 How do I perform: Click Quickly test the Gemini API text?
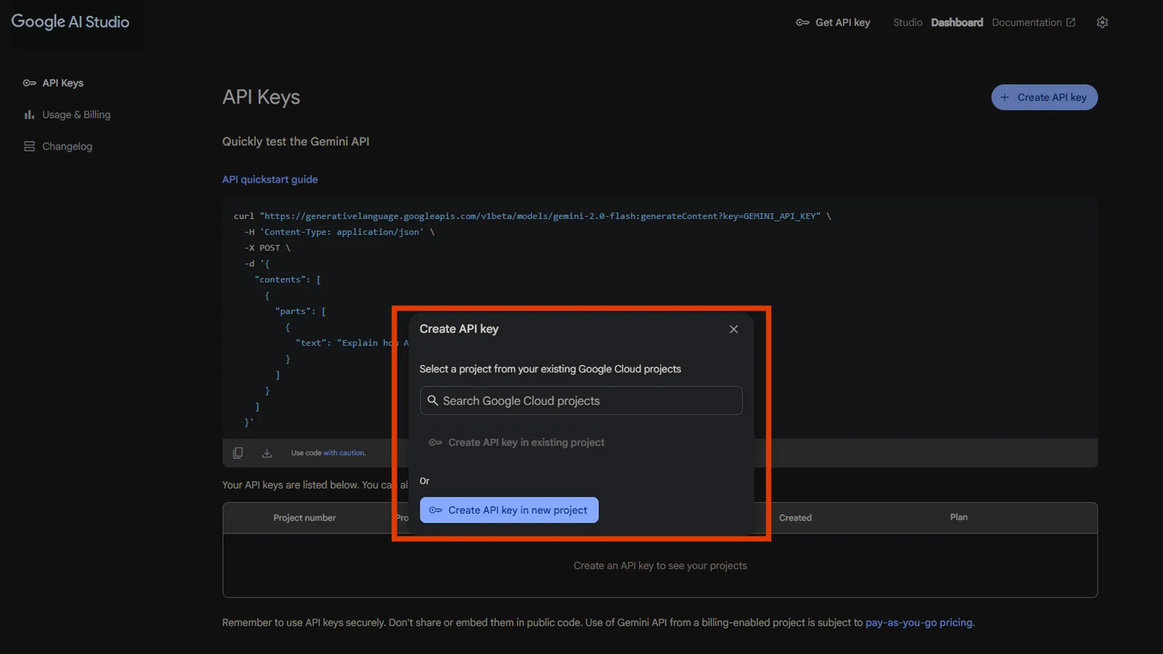coord(296,142)
